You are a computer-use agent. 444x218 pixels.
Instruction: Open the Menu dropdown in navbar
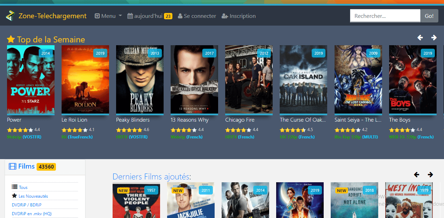coord(108,16)
